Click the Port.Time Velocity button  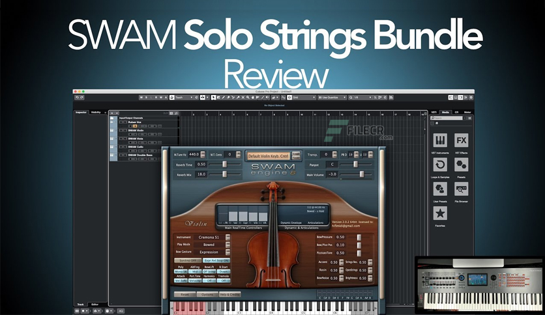pyautogui.click(x=195, y=281)
